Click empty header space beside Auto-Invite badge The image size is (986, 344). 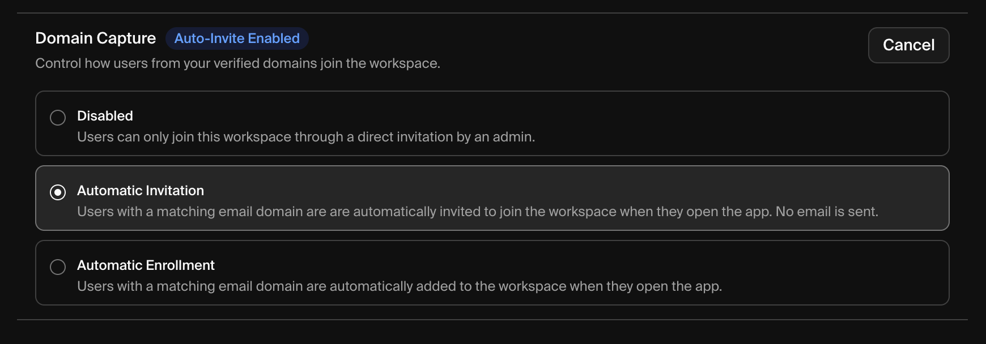[567, 40]
